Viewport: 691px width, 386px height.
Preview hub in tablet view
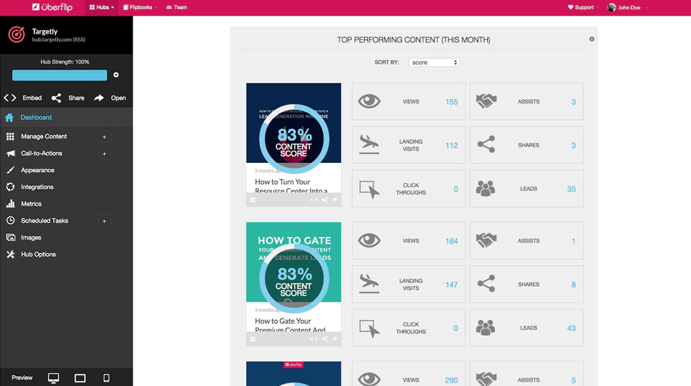[80, 378]
